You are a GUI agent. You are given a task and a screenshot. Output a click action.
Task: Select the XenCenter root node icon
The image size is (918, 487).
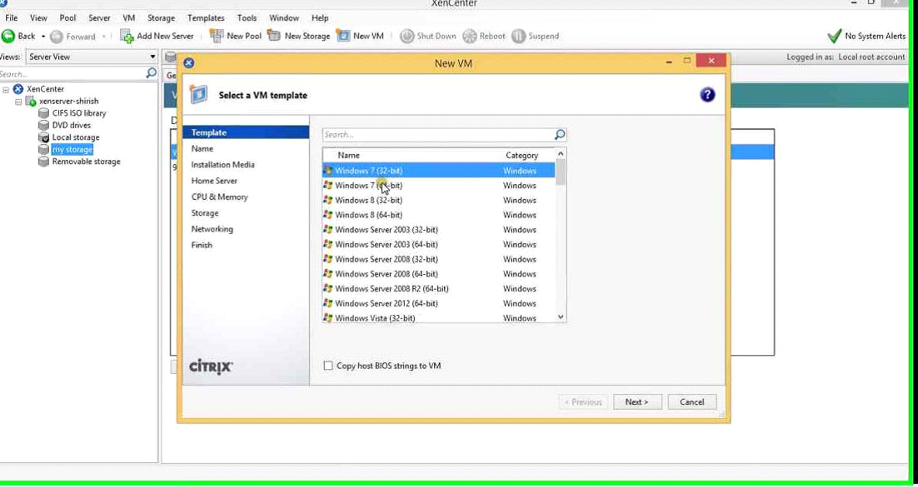tap(18, 89)
